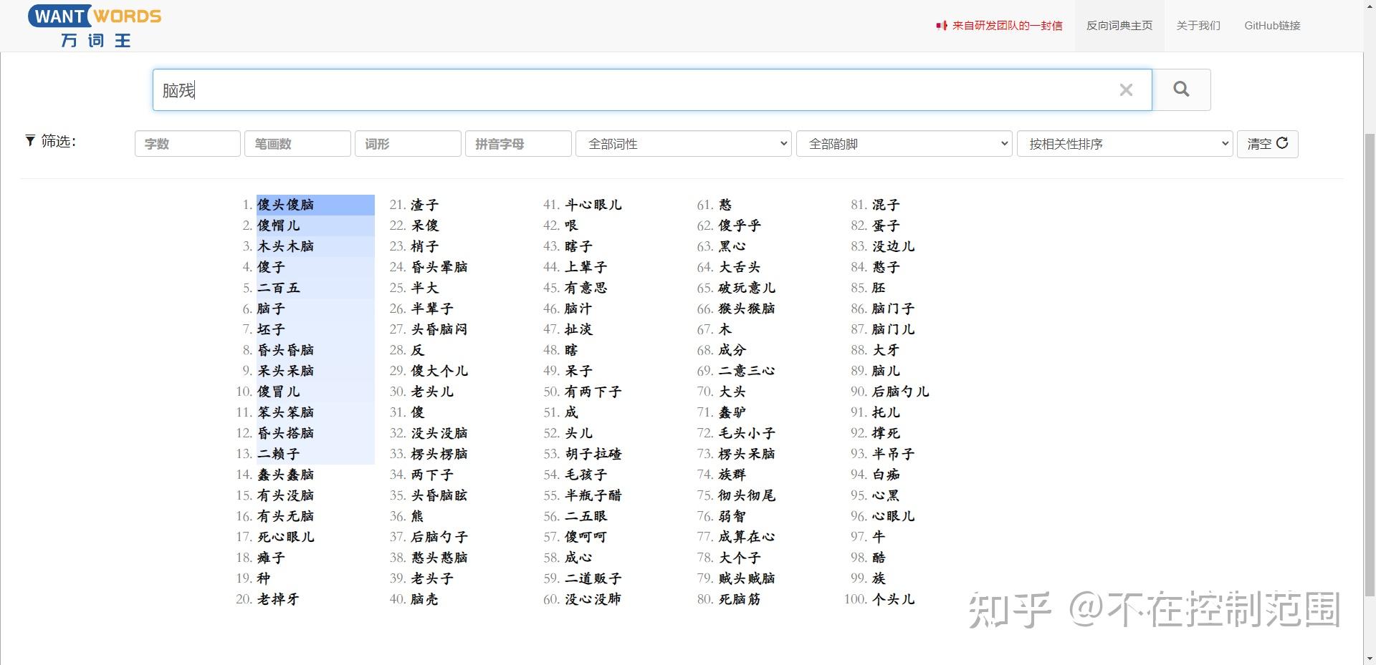1376x665 pixels.
Task: Open the 全部词性 dropdown
Action: coord(682,143)
